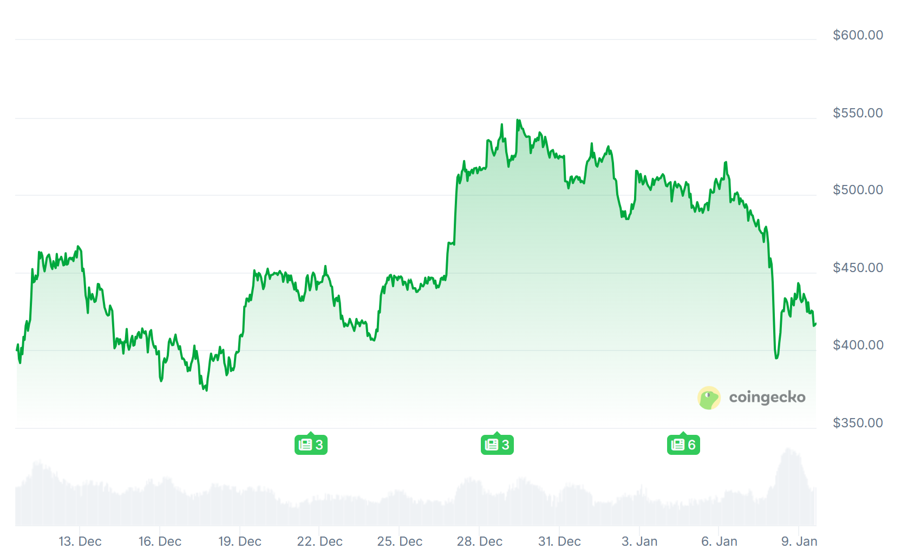The image size is (901, 556).
Task: Click the $600.00 price axis label
Action: (x=858, y=35)
